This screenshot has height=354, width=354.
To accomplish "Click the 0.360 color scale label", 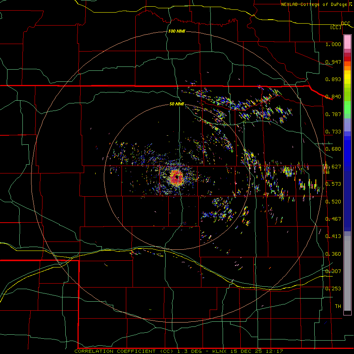I will (333, 254).
